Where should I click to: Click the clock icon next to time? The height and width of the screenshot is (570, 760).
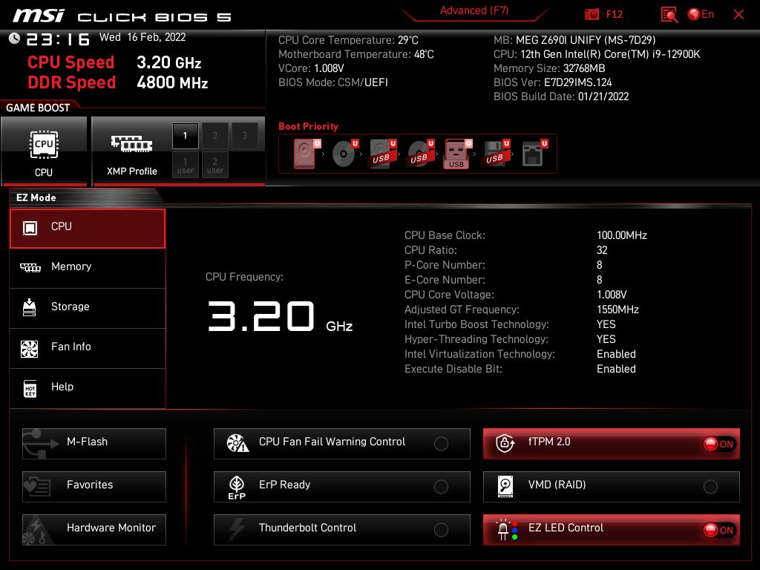(x=14, y=38)
